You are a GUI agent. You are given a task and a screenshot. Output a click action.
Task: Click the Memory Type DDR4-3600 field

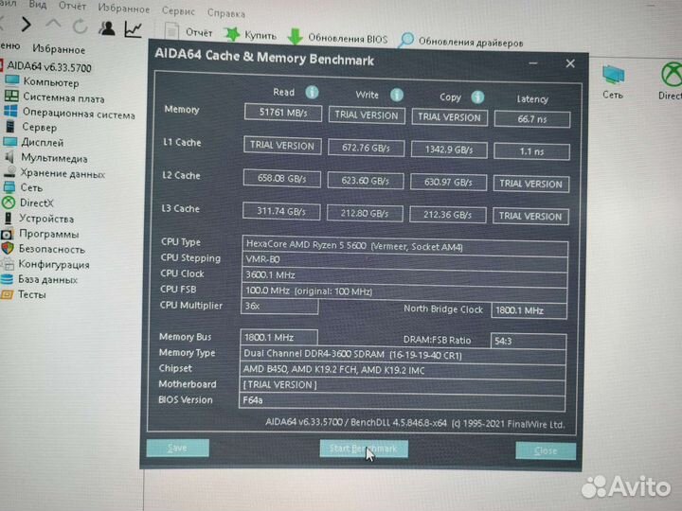(x=403, y=355)
